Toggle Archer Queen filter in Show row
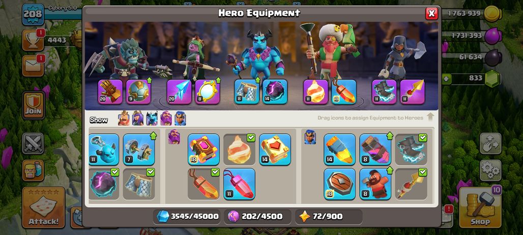 tap(138, 118)
